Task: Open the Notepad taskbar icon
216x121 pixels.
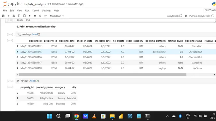Action: (x=139, y=116)
